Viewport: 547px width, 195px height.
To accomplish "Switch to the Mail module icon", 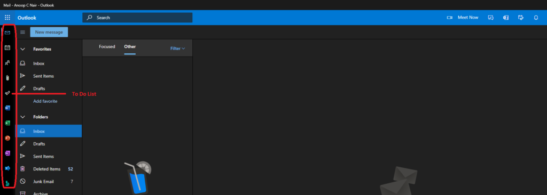I will coord(7,32).
